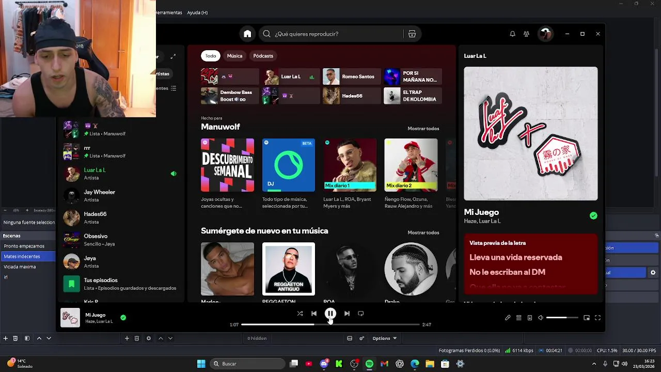This screenshot has width=661, height=372.
Task: Select the Todo filter chip
Action: 211,56
